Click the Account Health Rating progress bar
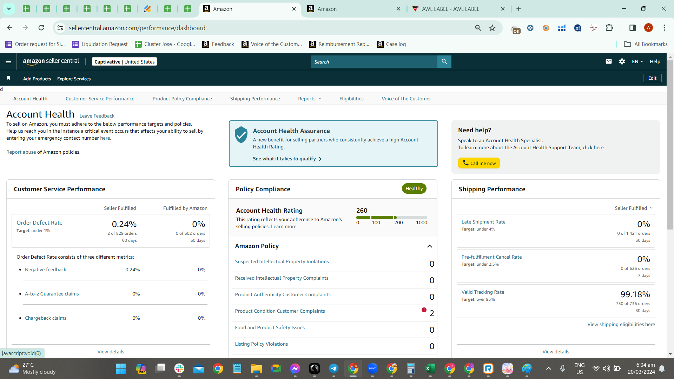 (x=392, y=218)
